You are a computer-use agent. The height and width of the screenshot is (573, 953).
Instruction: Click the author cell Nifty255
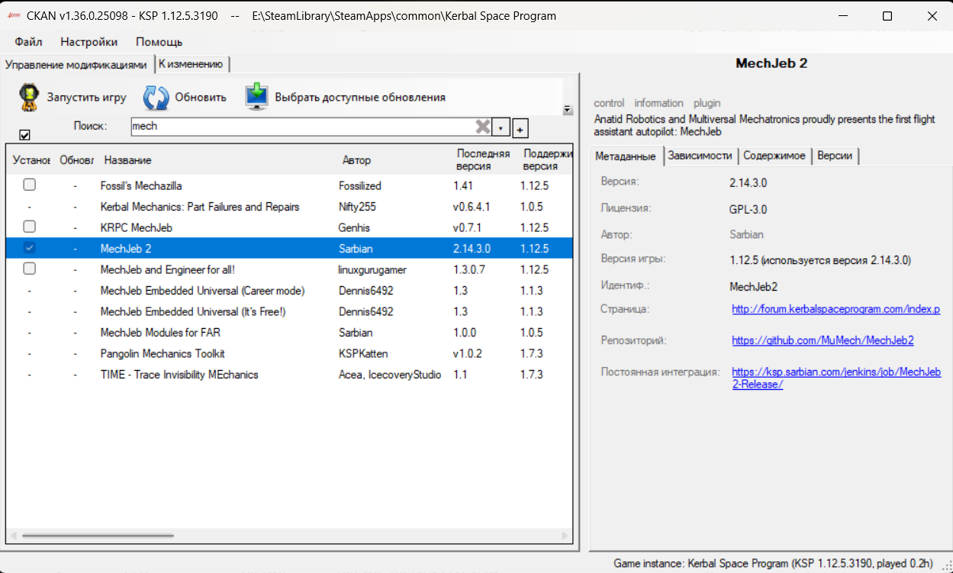point(357,207)
